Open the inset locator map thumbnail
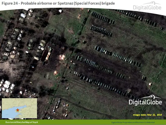Screen dimensions: 166x125 (19, 108)
